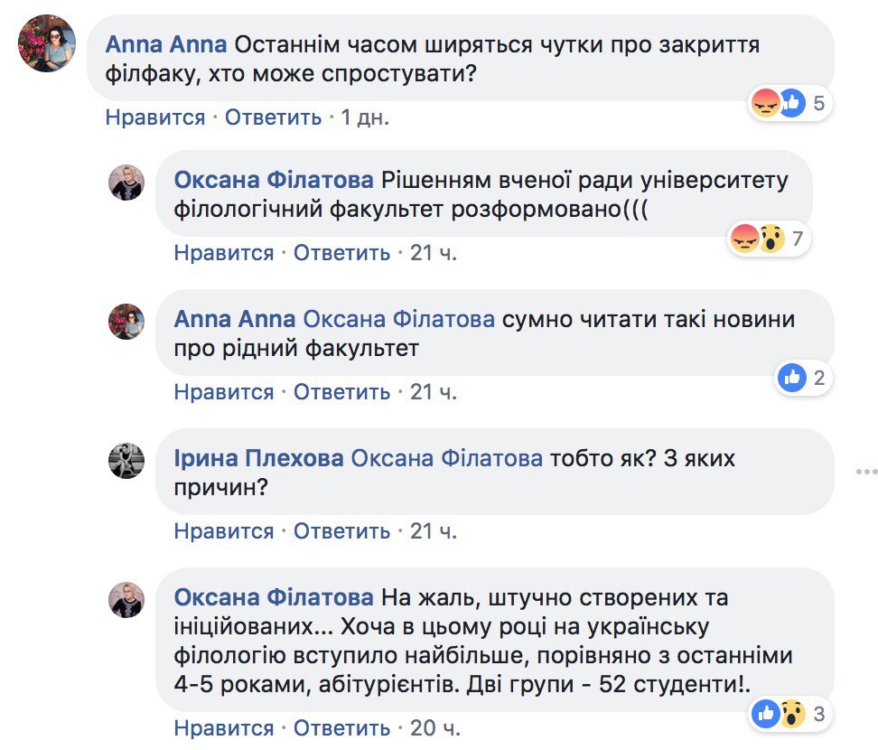
Task: Open the three-dot options beside Ірина Плехова's comment
Action: point(866,471)
